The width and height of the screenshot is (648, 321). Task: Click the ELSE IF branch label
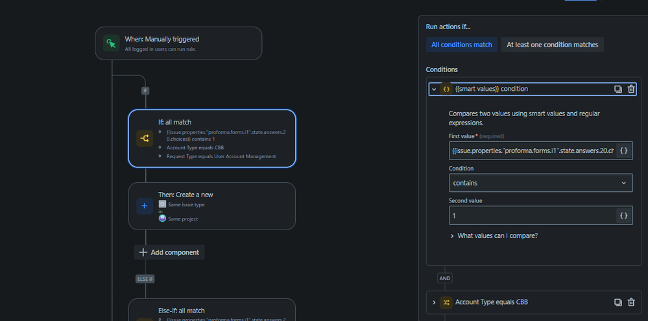tap(145, 279)
